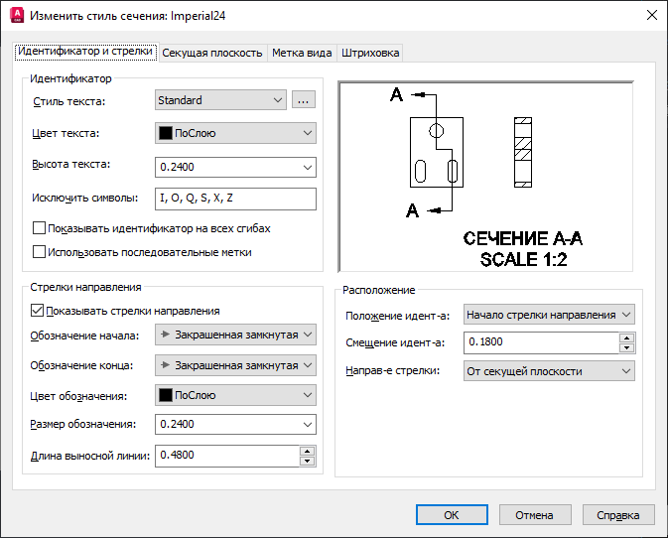Image resolution: width=668 pixels, height=538 pixels.
Task: Uncheck Показывать стрелки направления checkbox
Action: pos(37,311)
